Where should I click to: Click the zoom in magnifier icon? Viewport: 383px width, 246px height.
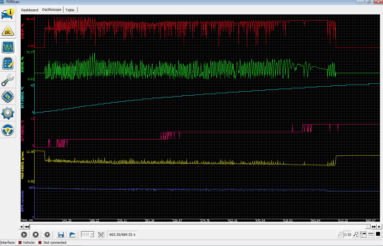356,234
